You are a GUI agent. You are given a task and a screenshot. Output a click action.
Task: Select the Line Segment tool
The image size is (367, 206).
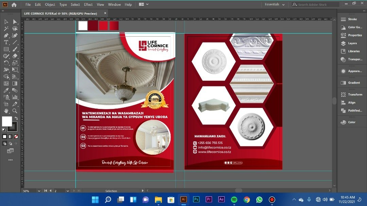point(15,42)
